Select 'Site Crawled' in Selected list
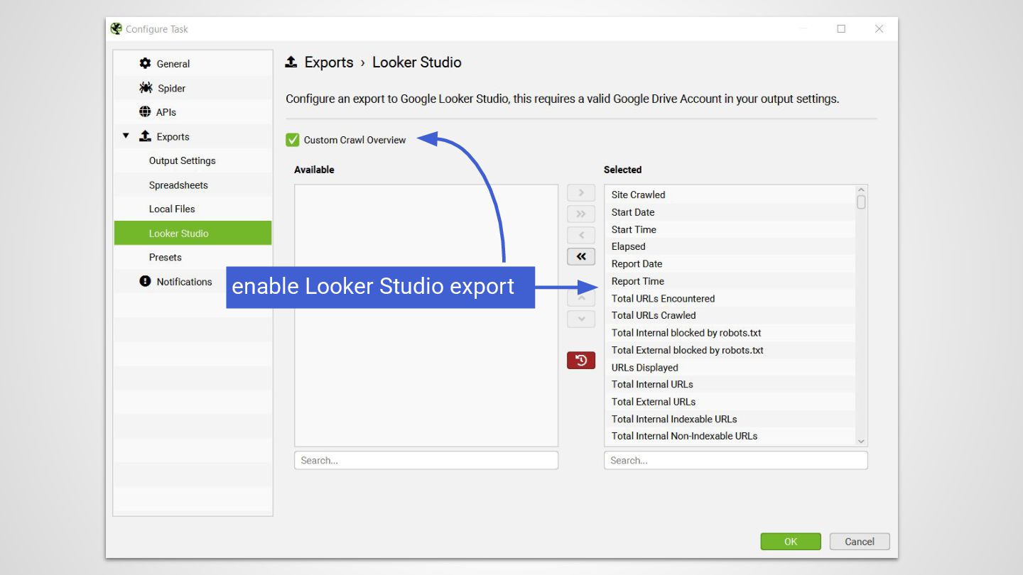The image size is (1023, 575). click(x=730, y=195)
